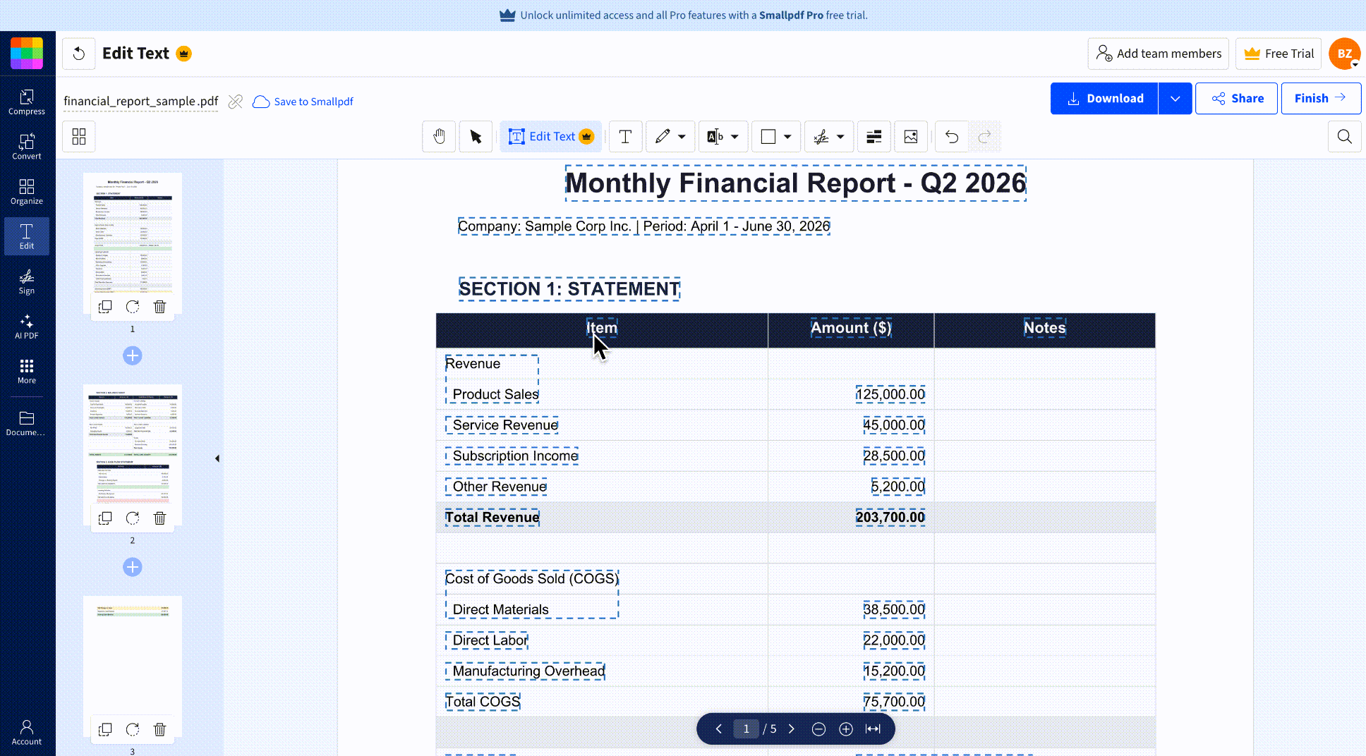Start the Free Trial

click(1279, 54)
